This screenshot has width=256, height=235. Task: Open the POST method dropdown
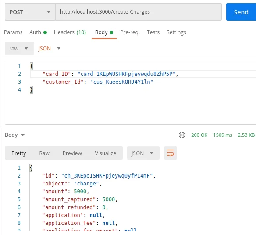coord(30,12)
